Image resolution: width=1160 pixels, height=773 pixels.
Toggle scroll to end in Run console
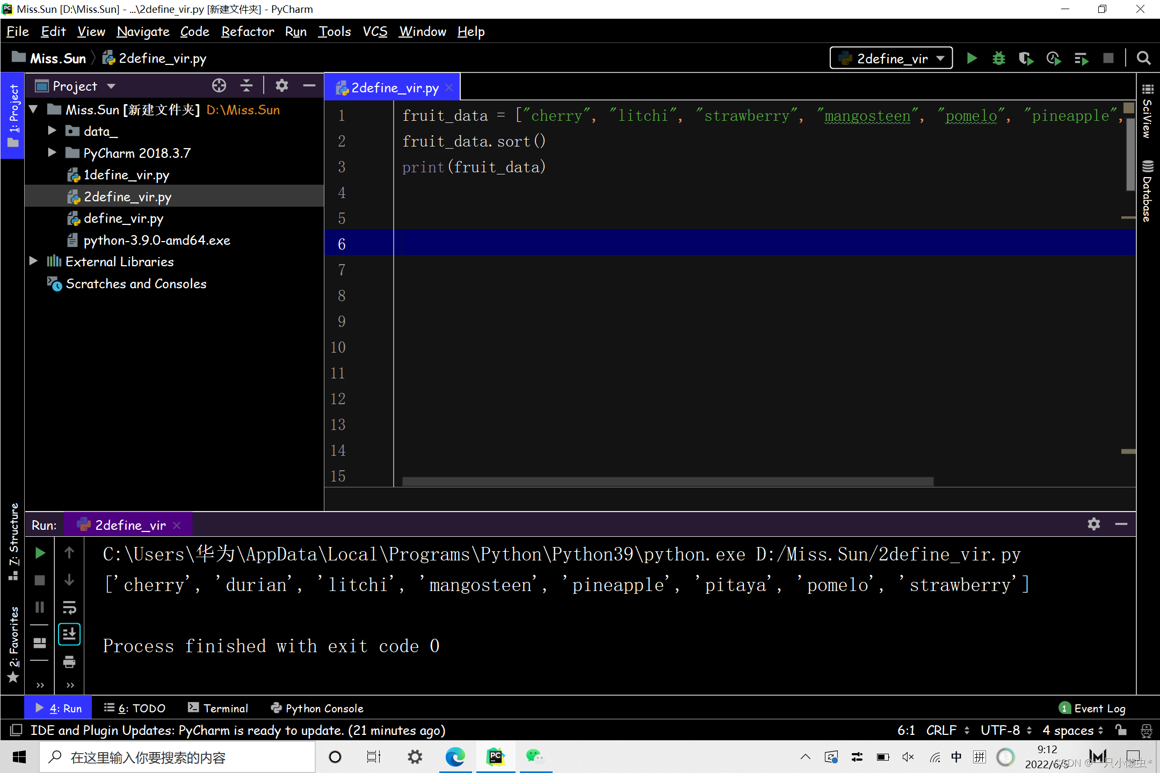pyautogui.click(x=69, y=634)
